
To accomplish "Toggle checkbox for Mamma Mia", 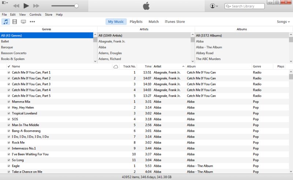I will pos(9,102).
